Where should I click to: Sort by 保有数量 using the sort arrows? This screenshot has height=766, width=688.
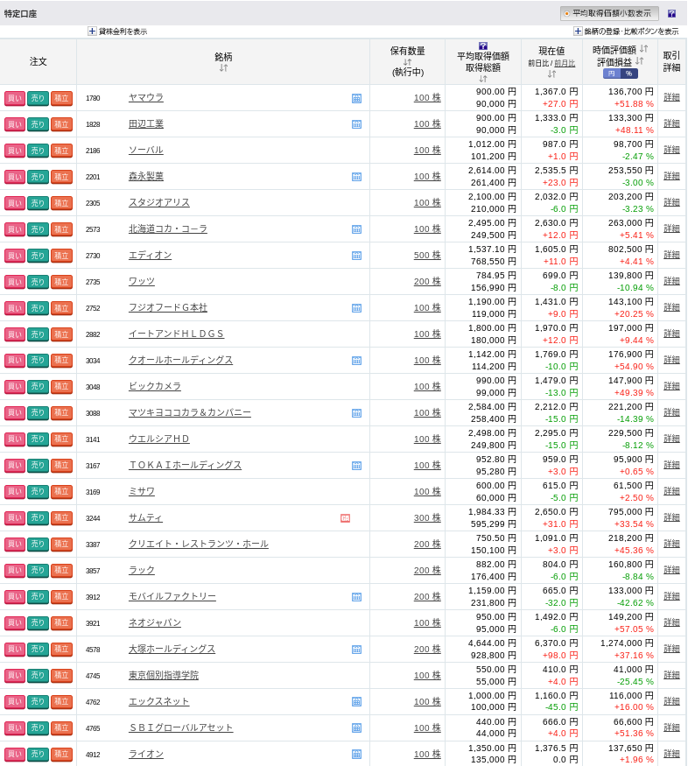point(407,62)
